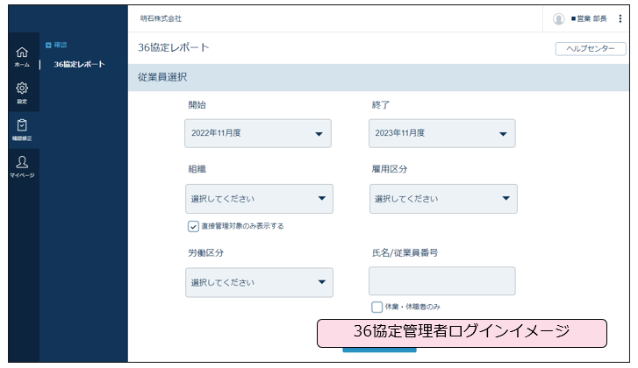Expand the 組織 dropdown
Image resolution: width=638 pixels, height=368 pixels.
259,199
